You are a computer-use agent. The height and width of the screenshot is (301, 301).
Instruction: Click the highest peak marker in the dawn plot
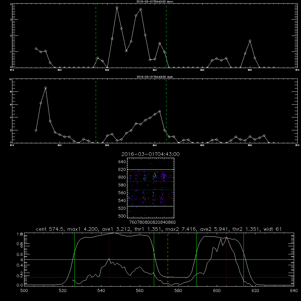coord(117,8)
